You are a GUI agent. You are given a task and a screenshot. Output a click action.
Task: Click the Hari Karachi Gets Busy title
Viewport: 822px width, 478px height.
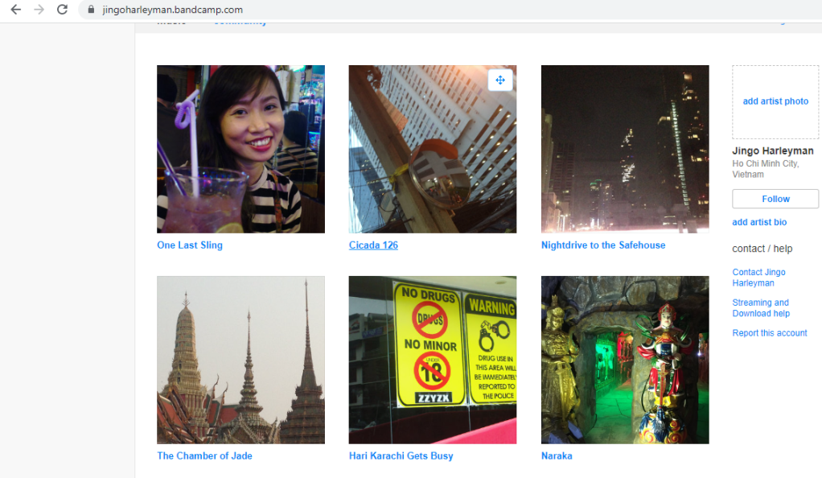[401, 456]
